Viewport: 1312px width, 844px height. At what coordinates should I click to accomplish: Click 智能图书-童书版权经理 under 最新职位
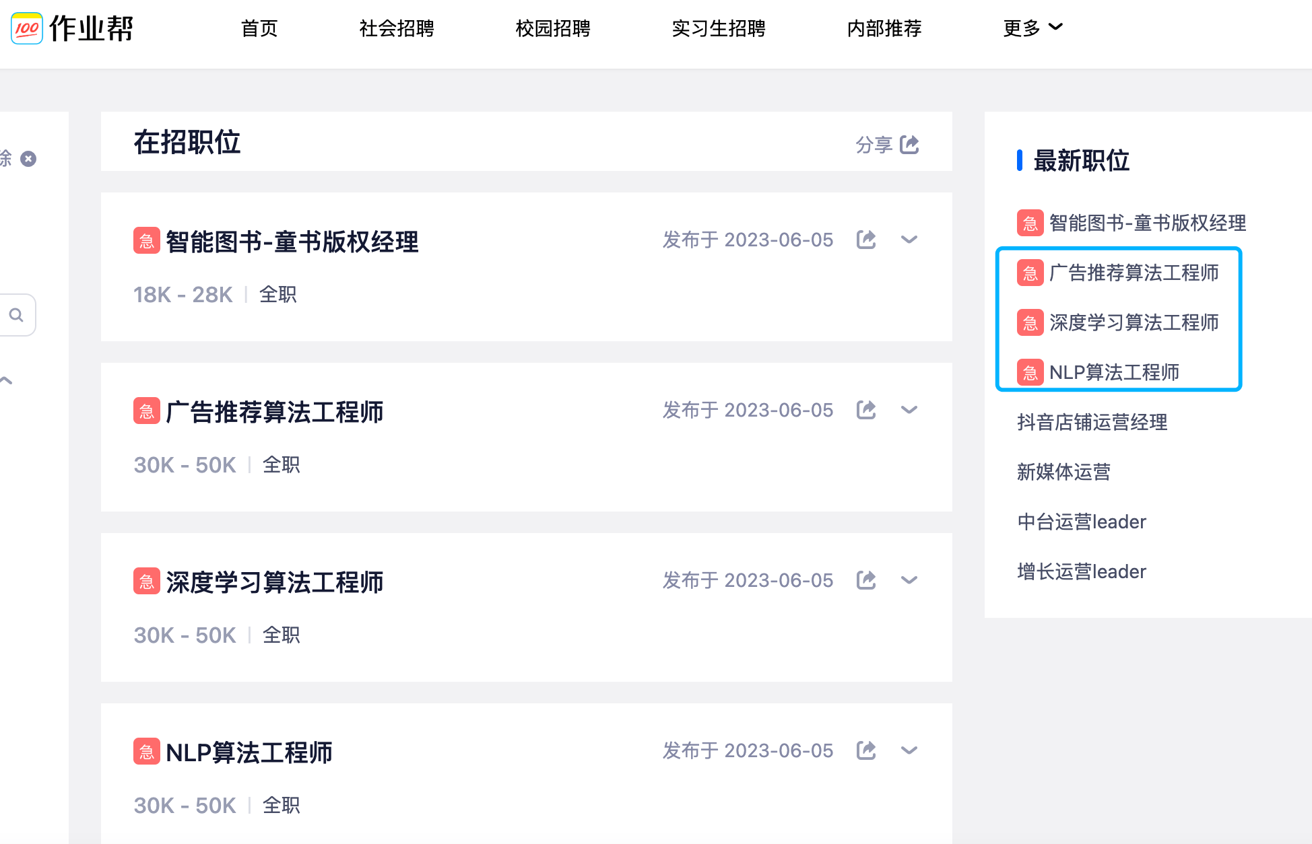pos(1147,222)
